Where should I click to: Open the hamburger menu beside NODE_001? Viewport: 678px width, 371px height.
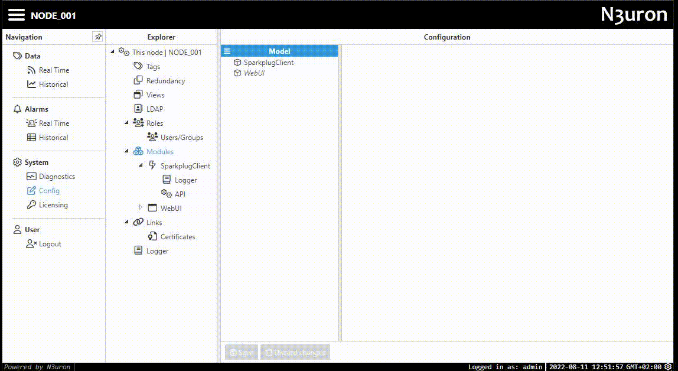coord(17,15)
